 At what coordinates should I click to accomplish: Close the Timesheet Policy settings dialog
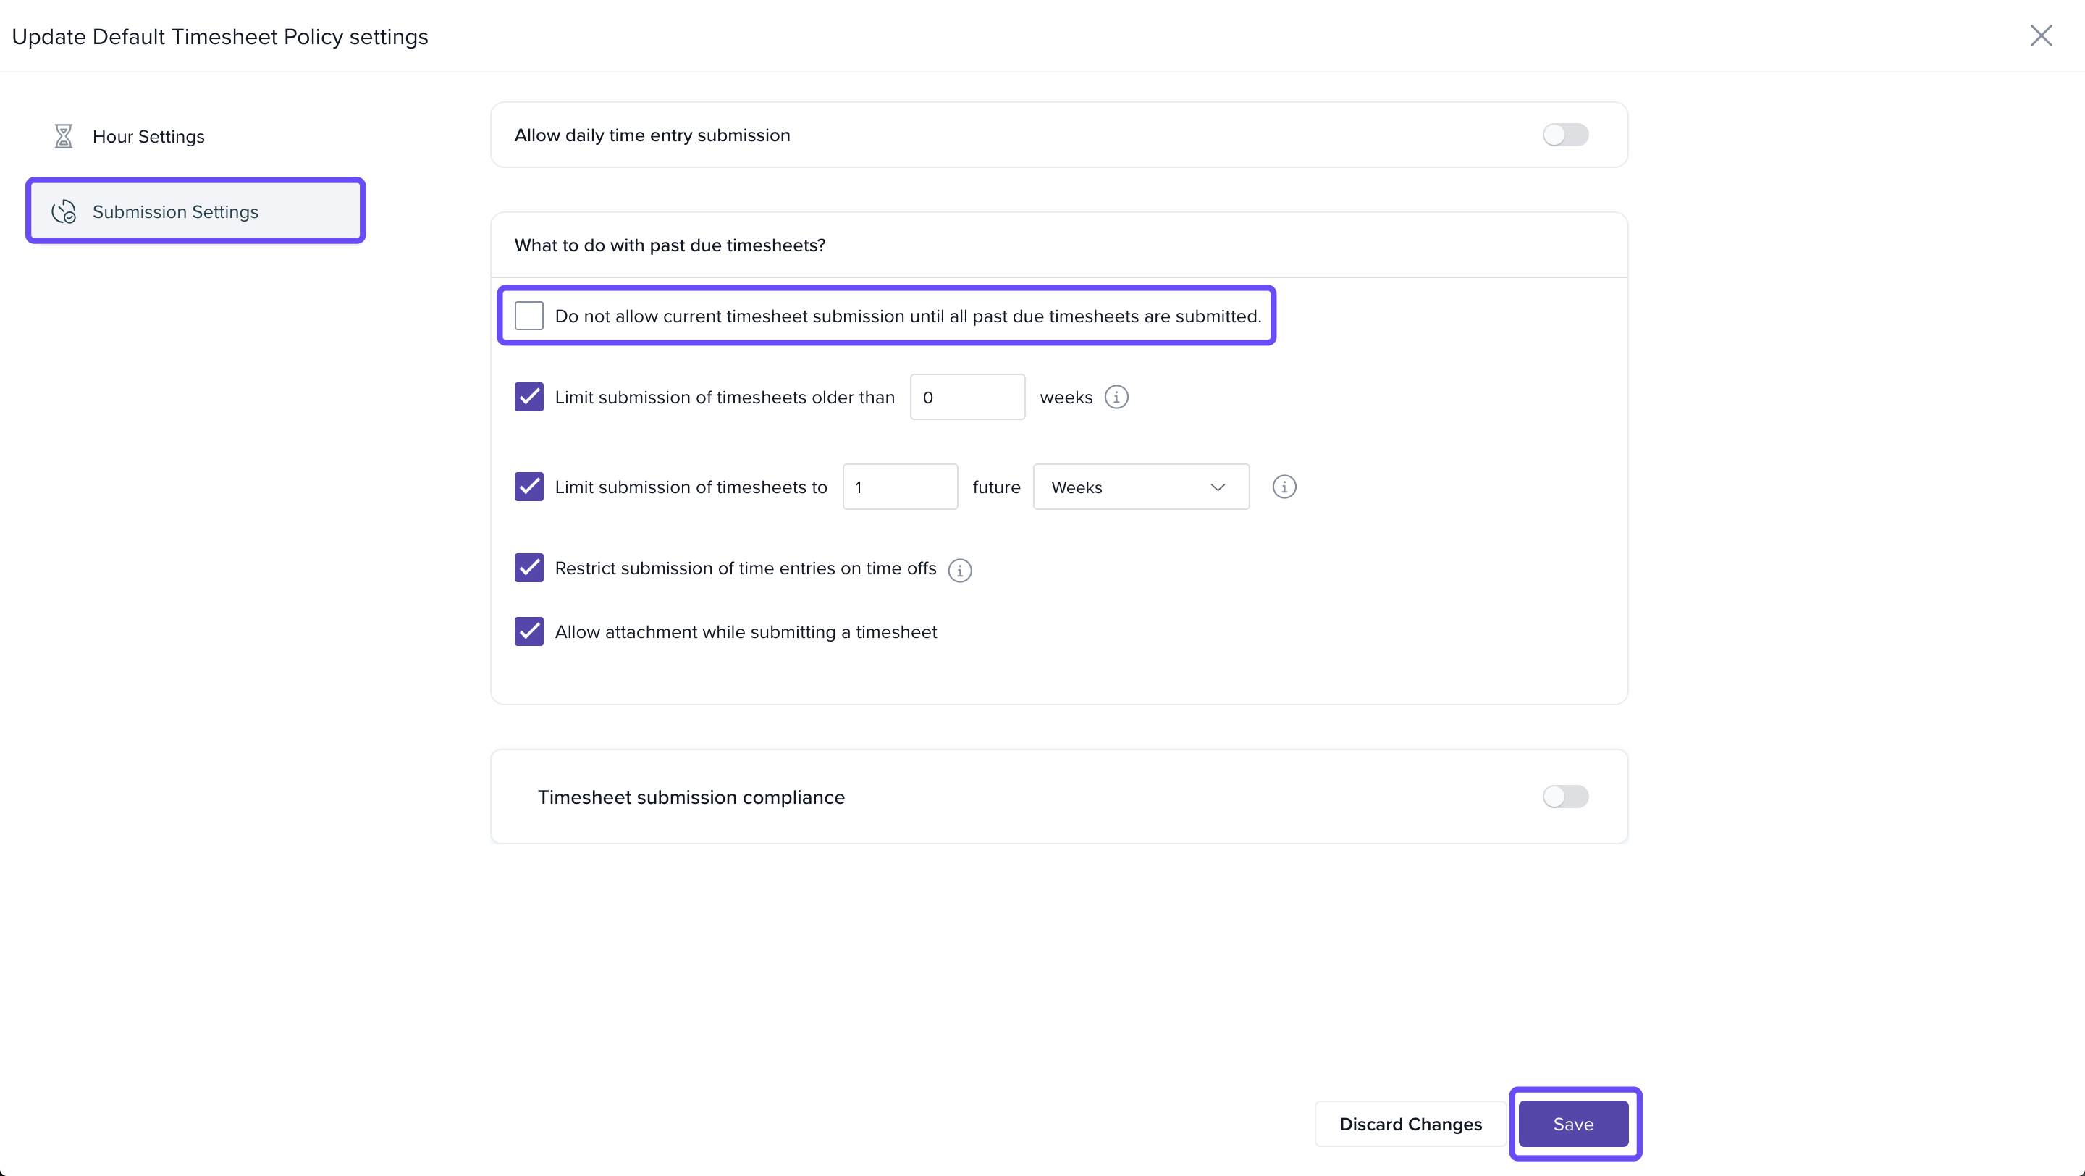[2041, 35]
